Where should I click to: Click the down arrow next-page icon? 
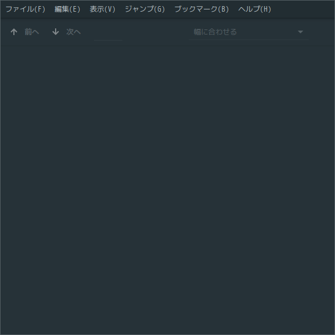point(56,32)
